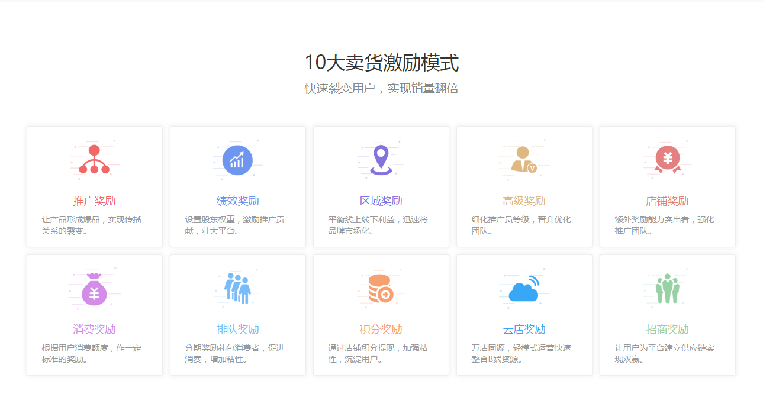This screenshot has height=410, width=763.
Task: Select the 绩效奖励 bar chart icon
Action: pos(237,159)
